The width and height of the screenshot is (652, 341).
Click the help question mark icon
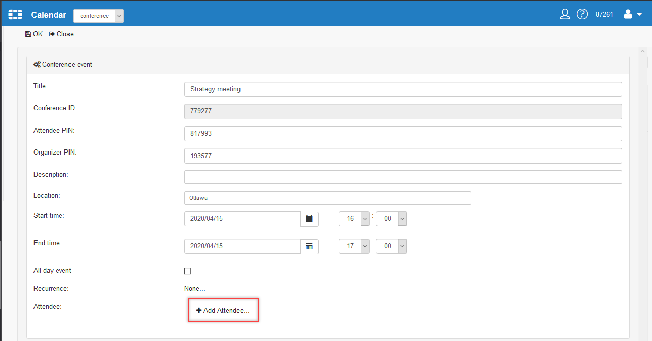[582, 14]
